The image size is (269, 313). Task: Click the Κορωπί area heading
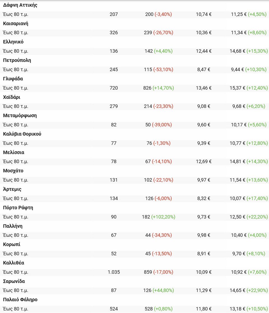[12, 244]
